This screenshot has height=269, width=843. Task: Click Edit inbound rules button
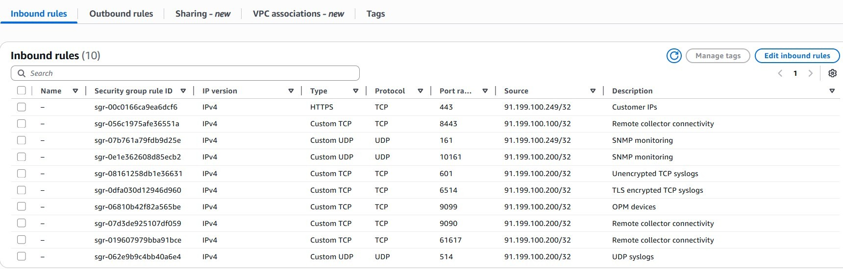click(797, 56)
